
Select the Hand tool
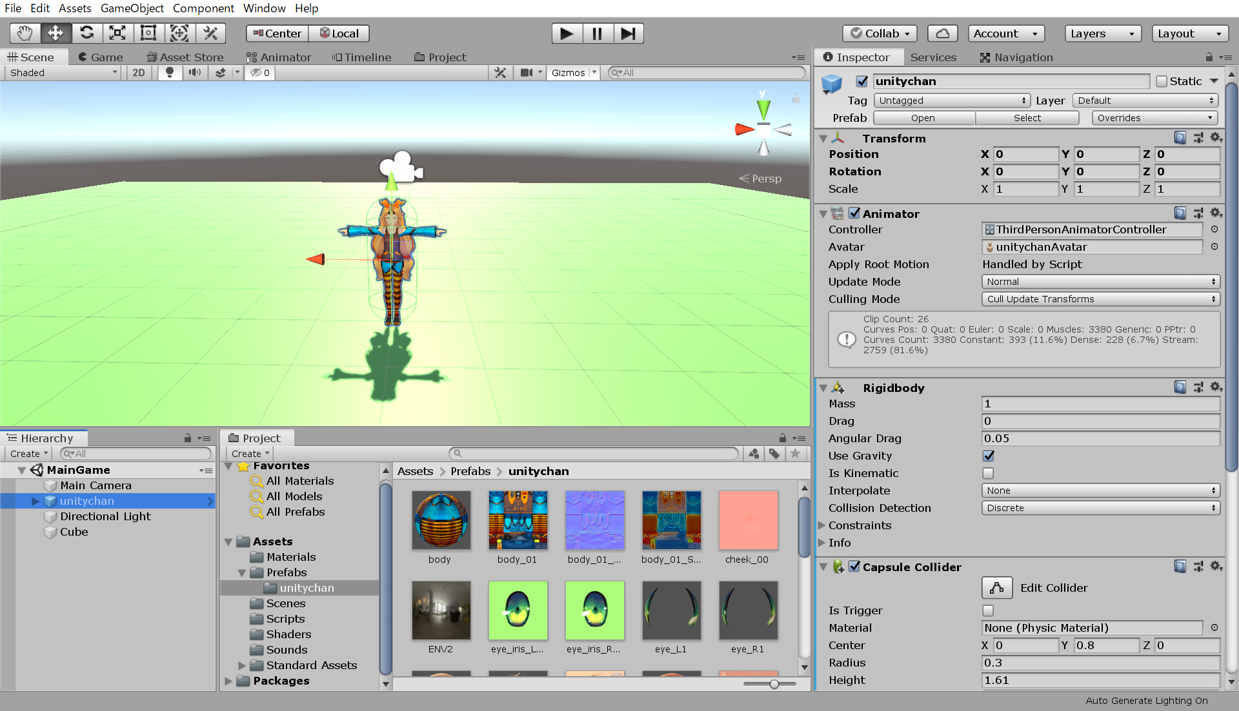[x=25, y=34]
